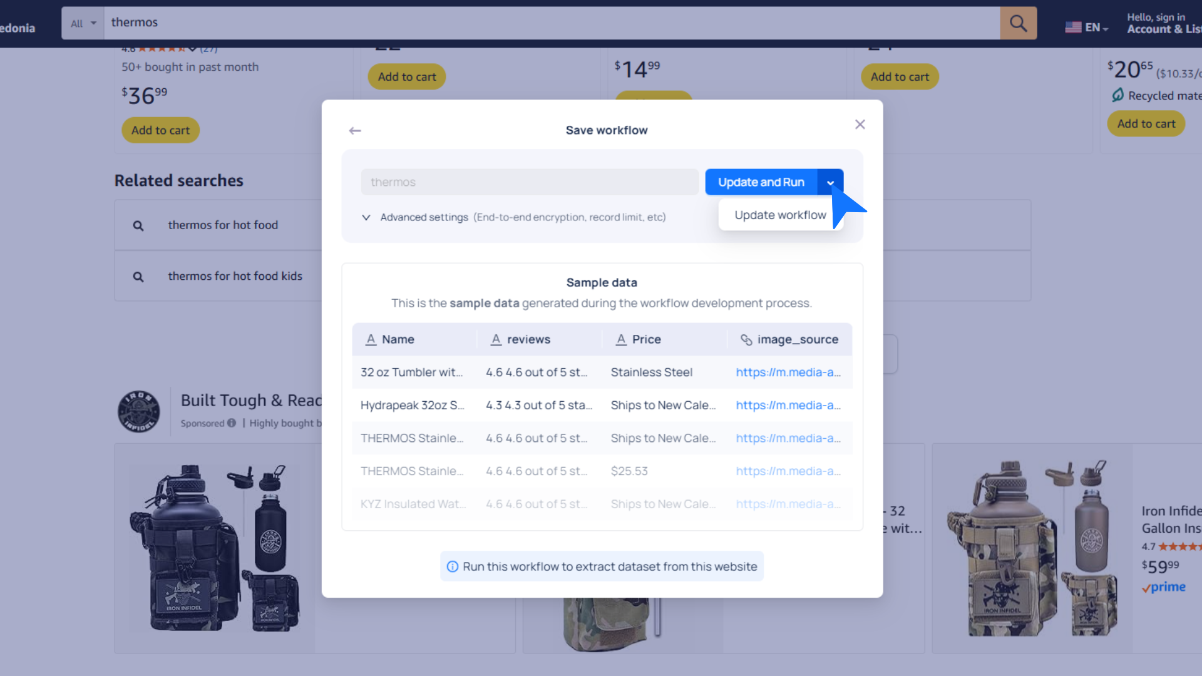The image size is (1202, 676).
Task: Click the workflow name field containing thermos
Action: point(529,182)
